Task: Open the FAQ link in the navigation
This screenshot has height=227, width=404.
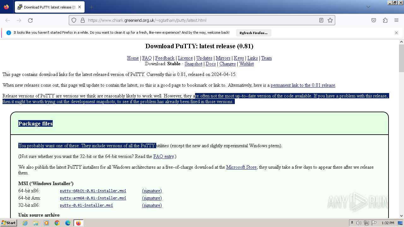Action: pos(147,58)
